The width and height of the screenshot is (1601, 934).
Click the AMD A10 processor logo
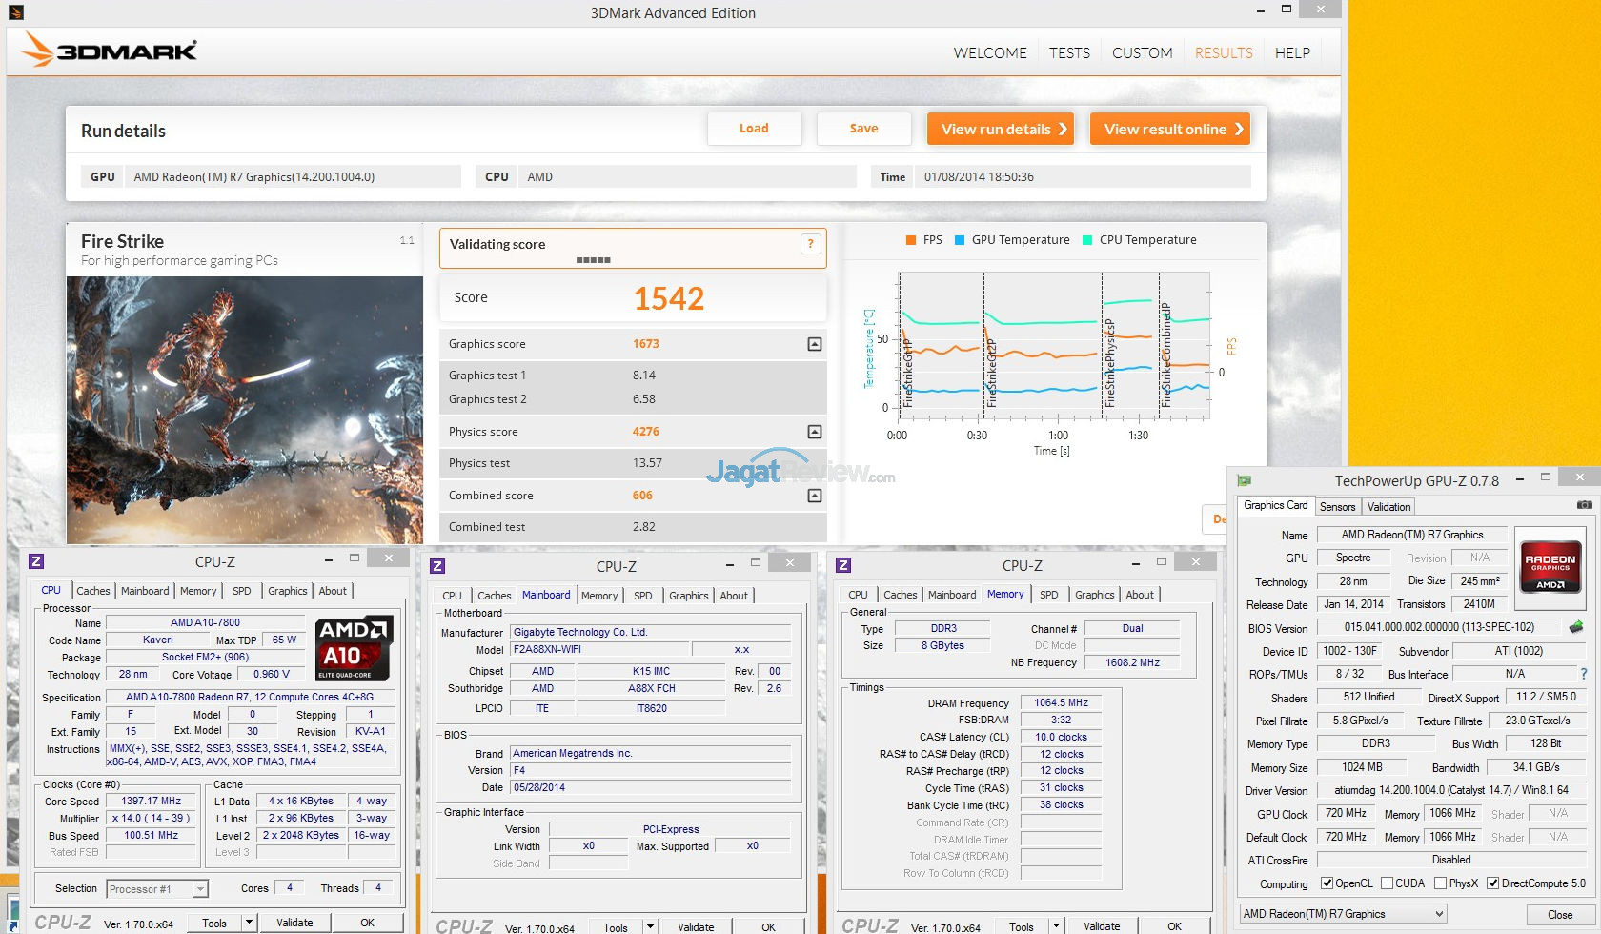click(354, 648)
